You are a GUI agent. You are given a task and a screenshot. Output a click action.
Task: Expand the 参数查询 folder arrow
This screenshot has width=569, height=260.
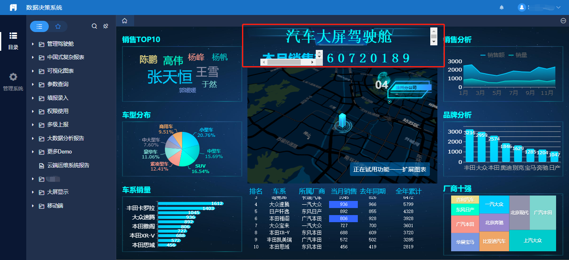(x=33, y=84)
